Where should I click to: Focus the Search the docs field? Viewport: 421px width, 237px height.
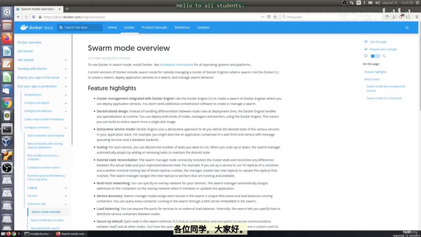click(80, 27)
